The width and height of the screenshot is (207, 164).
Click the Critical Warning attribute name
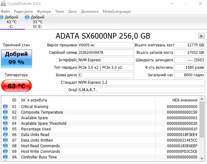(x=35, y=106)
